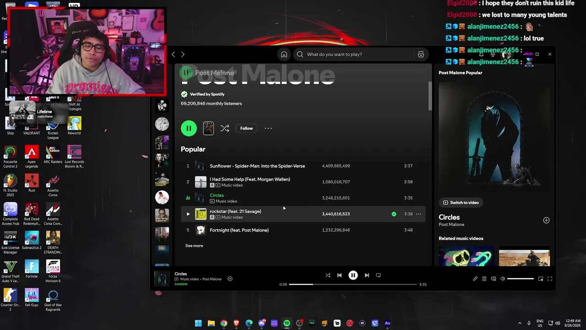Click the Fortnight album cover thumbnail

201,230
